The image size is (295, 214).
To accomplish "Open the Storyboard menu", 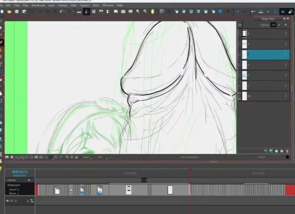I will (38, 5).
